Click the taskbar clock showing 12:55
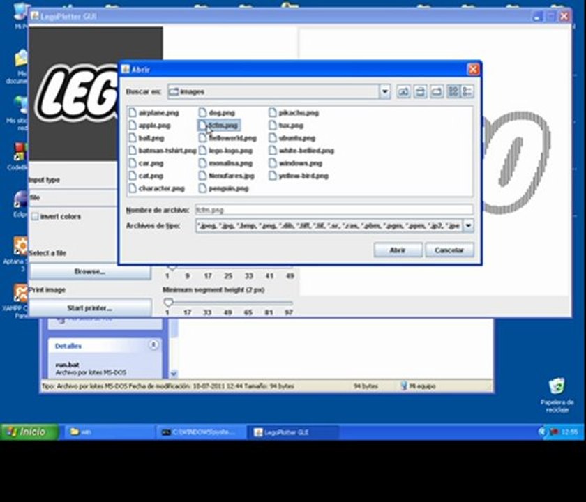The image size is (586, 502). 569,432
